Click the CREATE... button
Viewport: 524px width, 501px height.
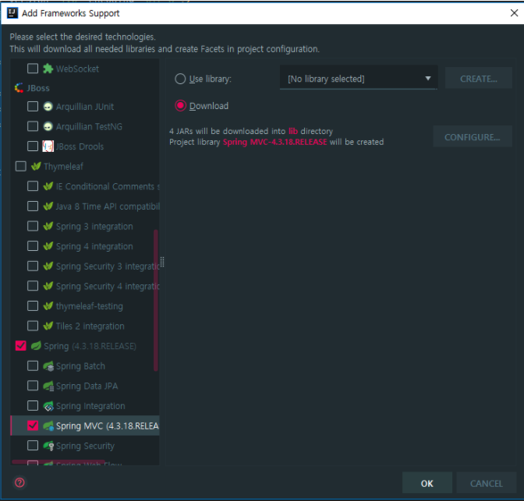479,79
